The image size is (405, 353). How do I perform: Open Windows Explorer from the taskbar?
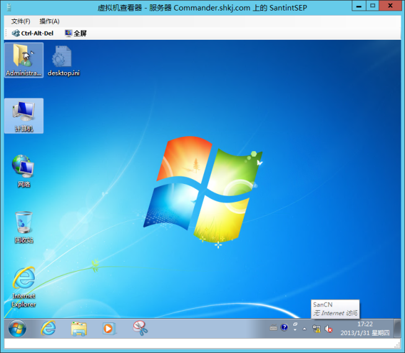[x=79, y=328]
